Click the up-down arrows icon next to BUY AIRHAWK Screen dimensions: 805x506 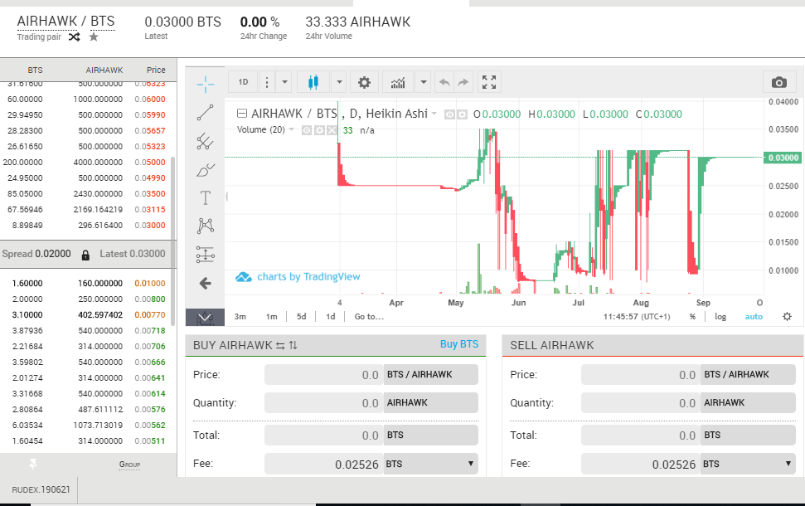pos(293,345)
